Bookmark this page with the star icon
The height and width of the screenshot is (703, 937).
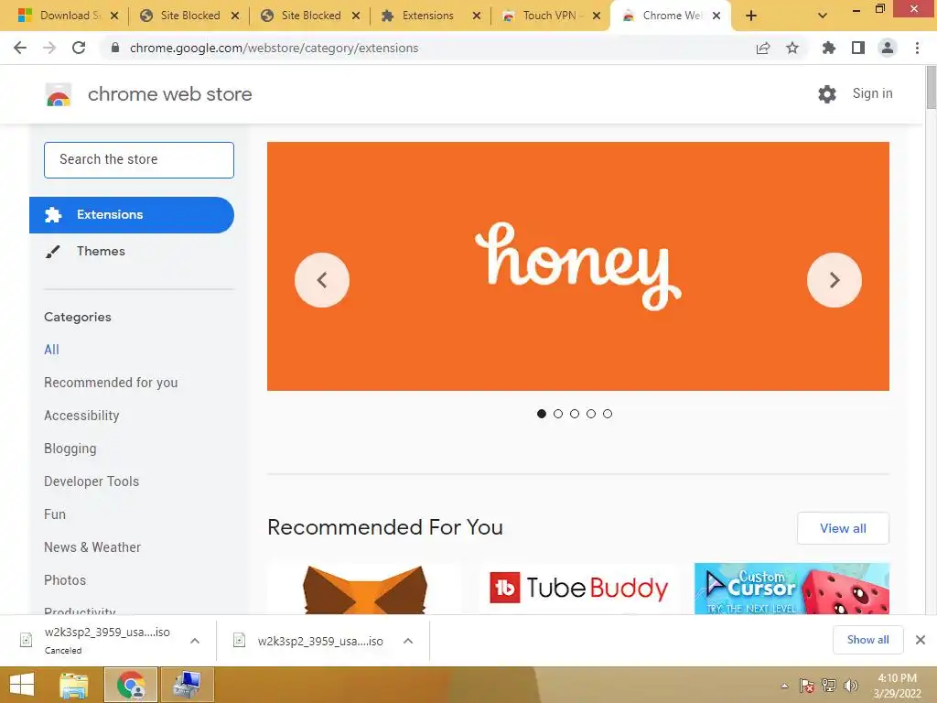tap(792, 48)
